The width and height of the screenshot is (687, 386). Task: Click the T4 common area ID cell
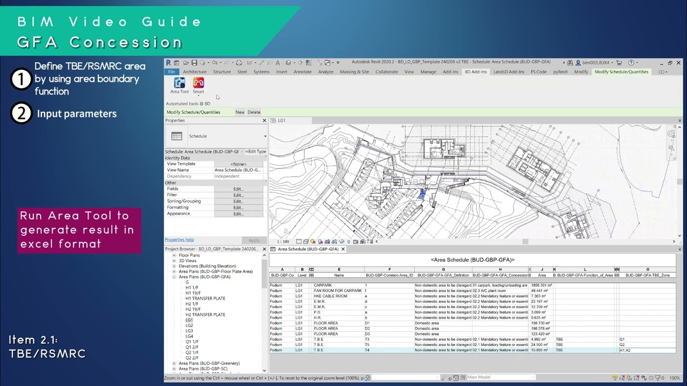coord(389,350)
